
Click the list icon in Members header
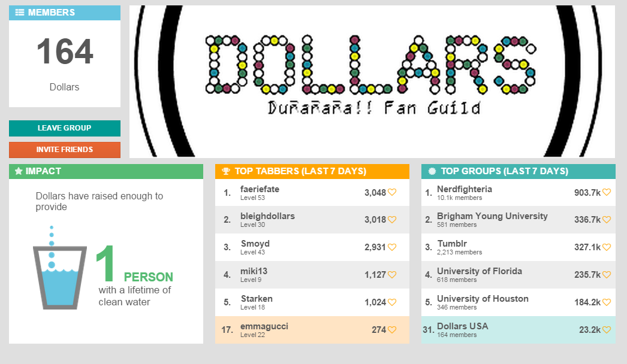[x=20, y=13]
